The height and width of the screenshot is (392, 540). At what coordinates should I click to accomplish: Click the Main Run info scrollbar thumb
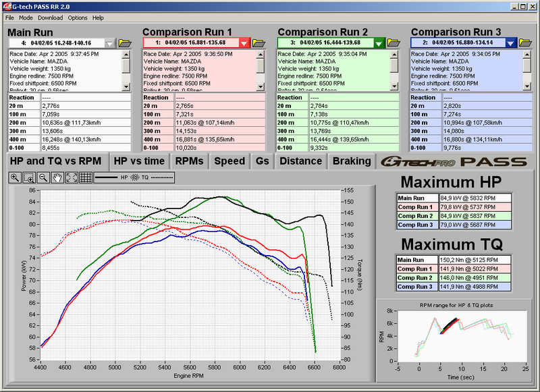pyautogui.click(x=126, y=65)
